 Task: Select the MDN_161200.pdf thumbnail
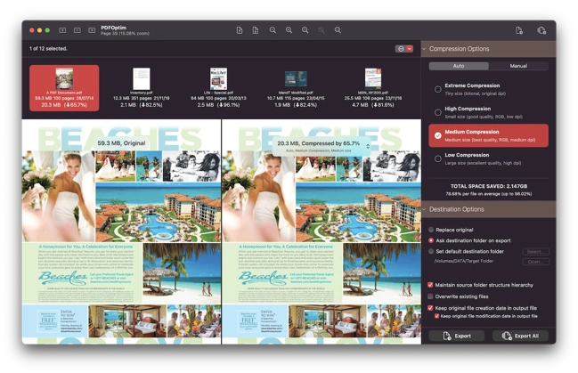click(x=373, y=78)
